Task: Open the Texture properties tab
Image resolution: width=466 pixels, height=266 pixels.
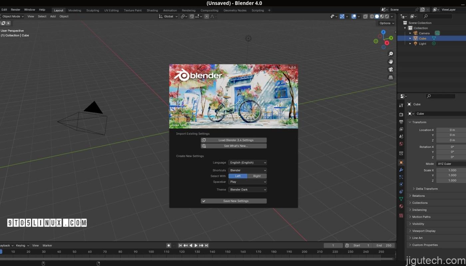Action: [401, 215]
